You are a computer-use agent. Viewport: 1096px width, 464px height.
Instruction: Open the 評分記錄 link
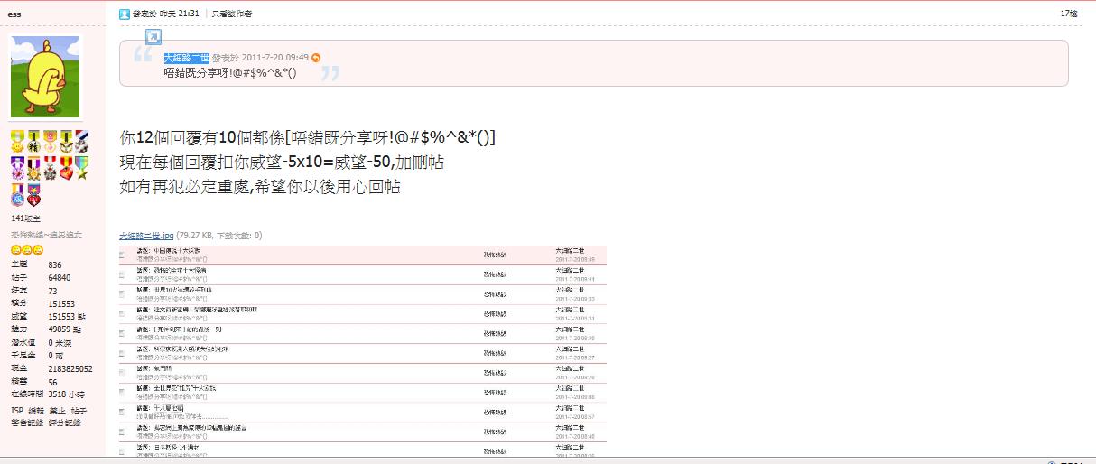(64, 422)
